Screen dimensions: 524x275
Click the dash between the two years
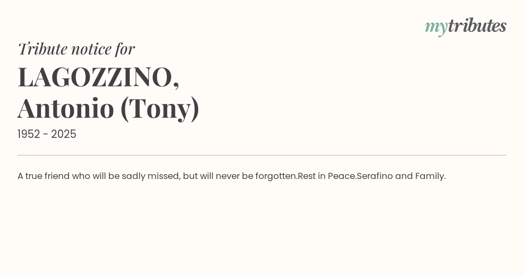[x=45, y=134]
